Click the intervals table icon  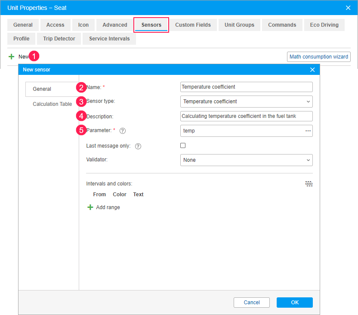[x=309, y=184]
